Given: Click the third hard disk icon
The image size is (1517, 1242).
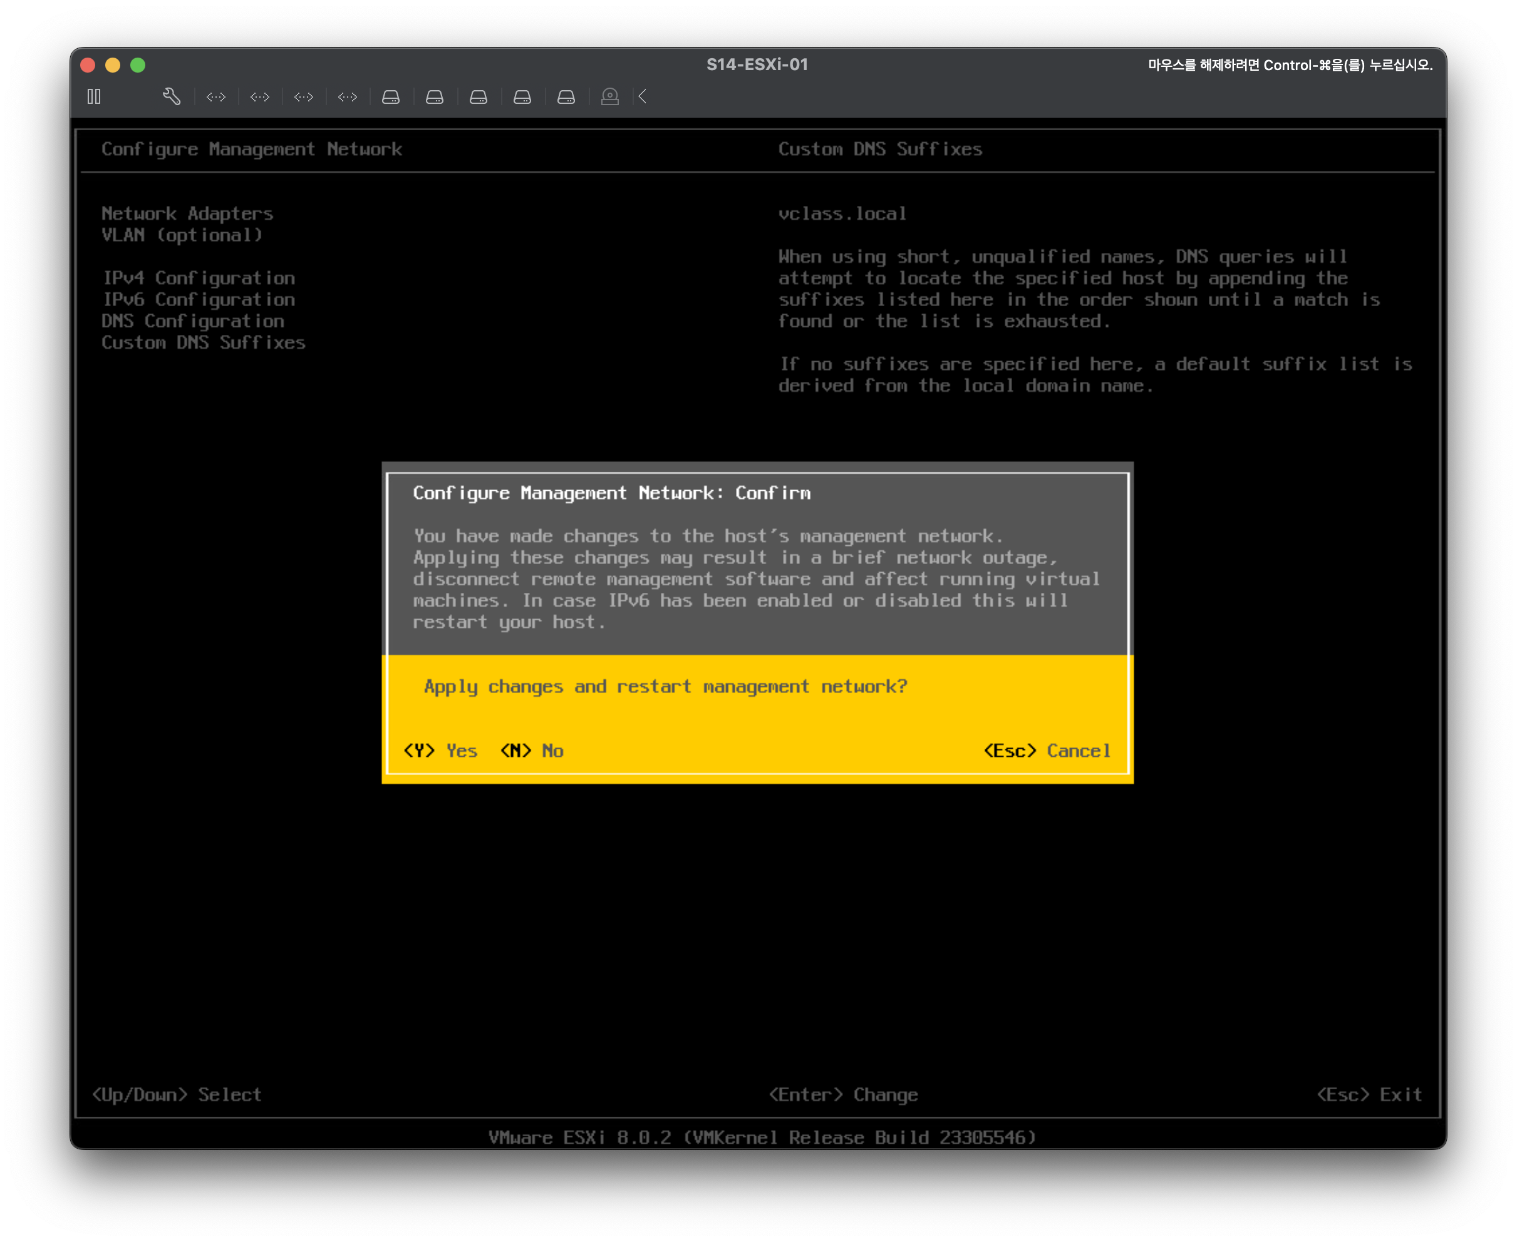Looking at the screenshot, I should tap(479, 96).
